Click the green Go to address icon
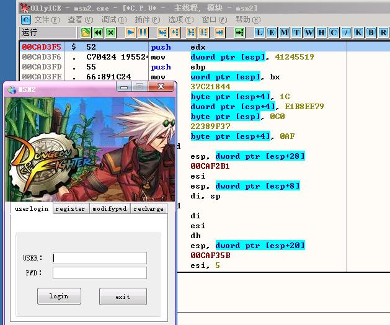390x325 pixels. pos(239,33)
